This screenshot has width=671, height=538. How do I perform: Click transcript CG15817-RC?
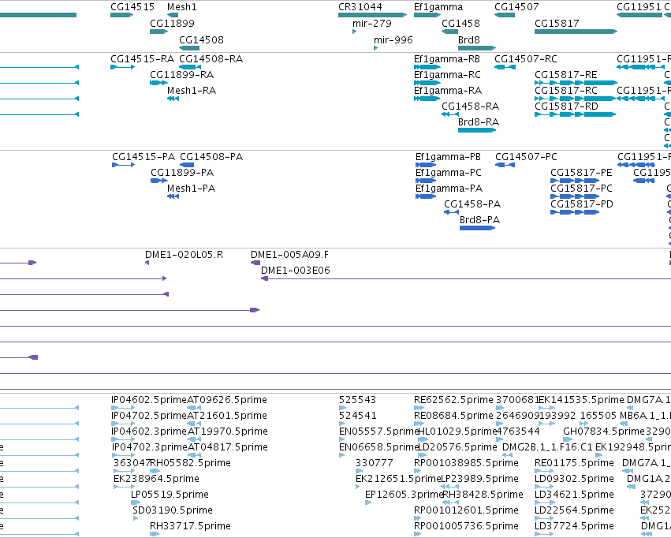(x=575, y=99)
